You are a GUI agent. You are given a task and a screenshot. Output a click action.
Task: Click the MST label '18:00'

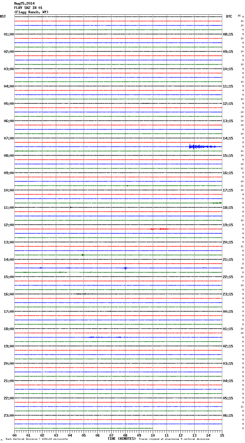9,329
